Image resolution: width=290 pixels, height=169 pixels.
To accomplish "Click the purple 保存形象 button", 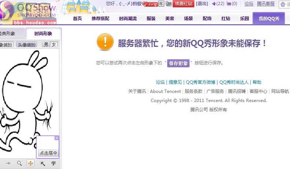I will (178, 63).
